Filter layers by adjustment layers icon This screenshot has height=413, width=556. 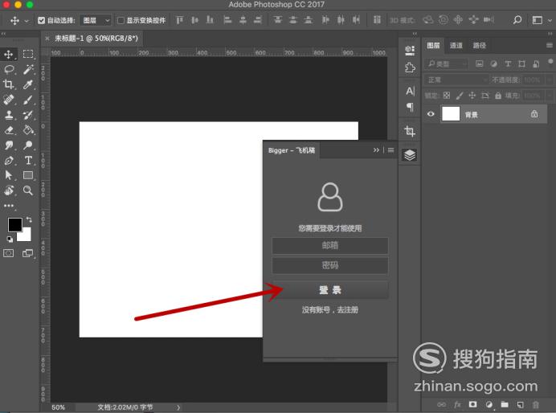pyautogui.click(x=493, y=63)
